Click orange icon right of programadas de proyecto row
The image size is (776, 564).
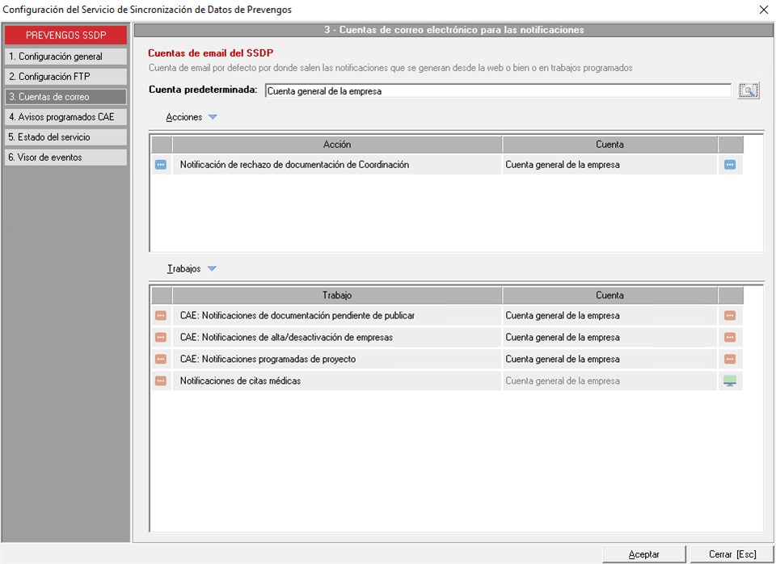(x=730, y=360)
